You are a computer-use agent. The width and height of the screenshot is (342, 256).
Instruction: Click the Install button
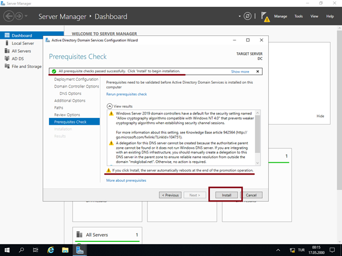point(226,195)
